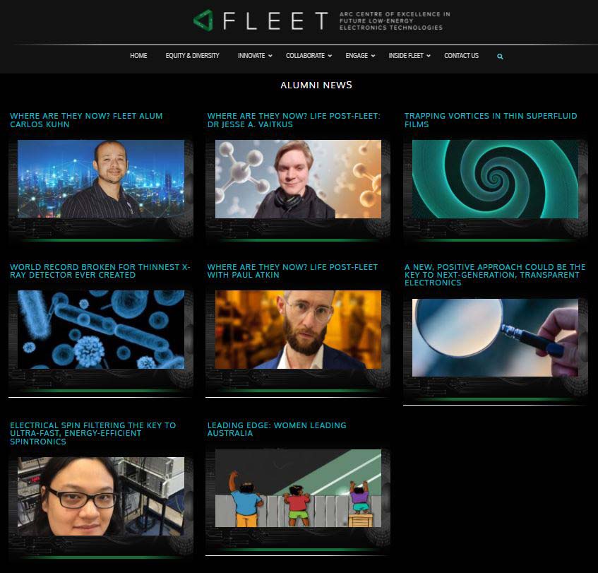Read the Trapping Vortices in Superfluid Films article
This screenshot has width=598, height=573.
point(491,120)
